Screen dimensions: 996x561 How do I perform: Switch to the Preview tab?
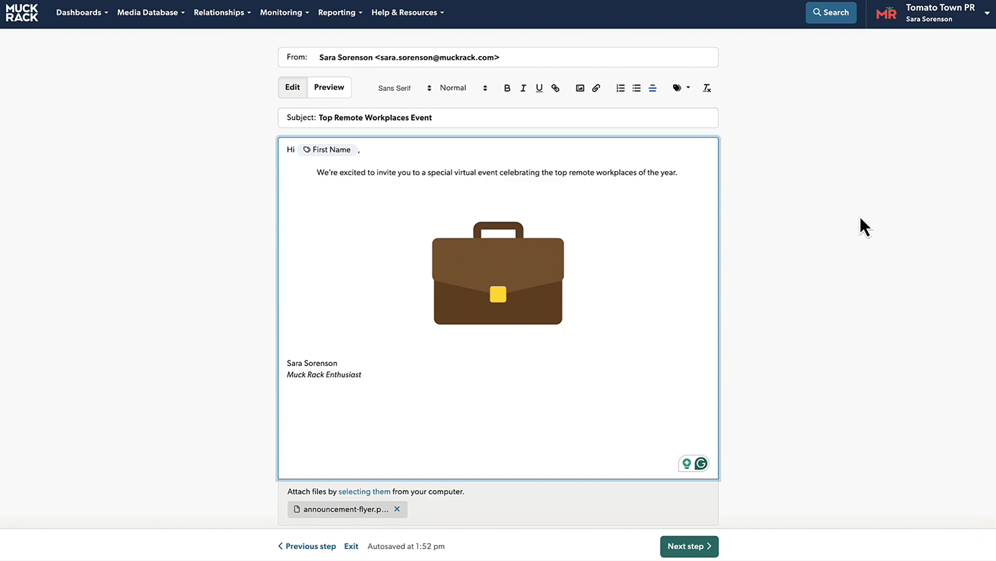click(x=329, y=87)
